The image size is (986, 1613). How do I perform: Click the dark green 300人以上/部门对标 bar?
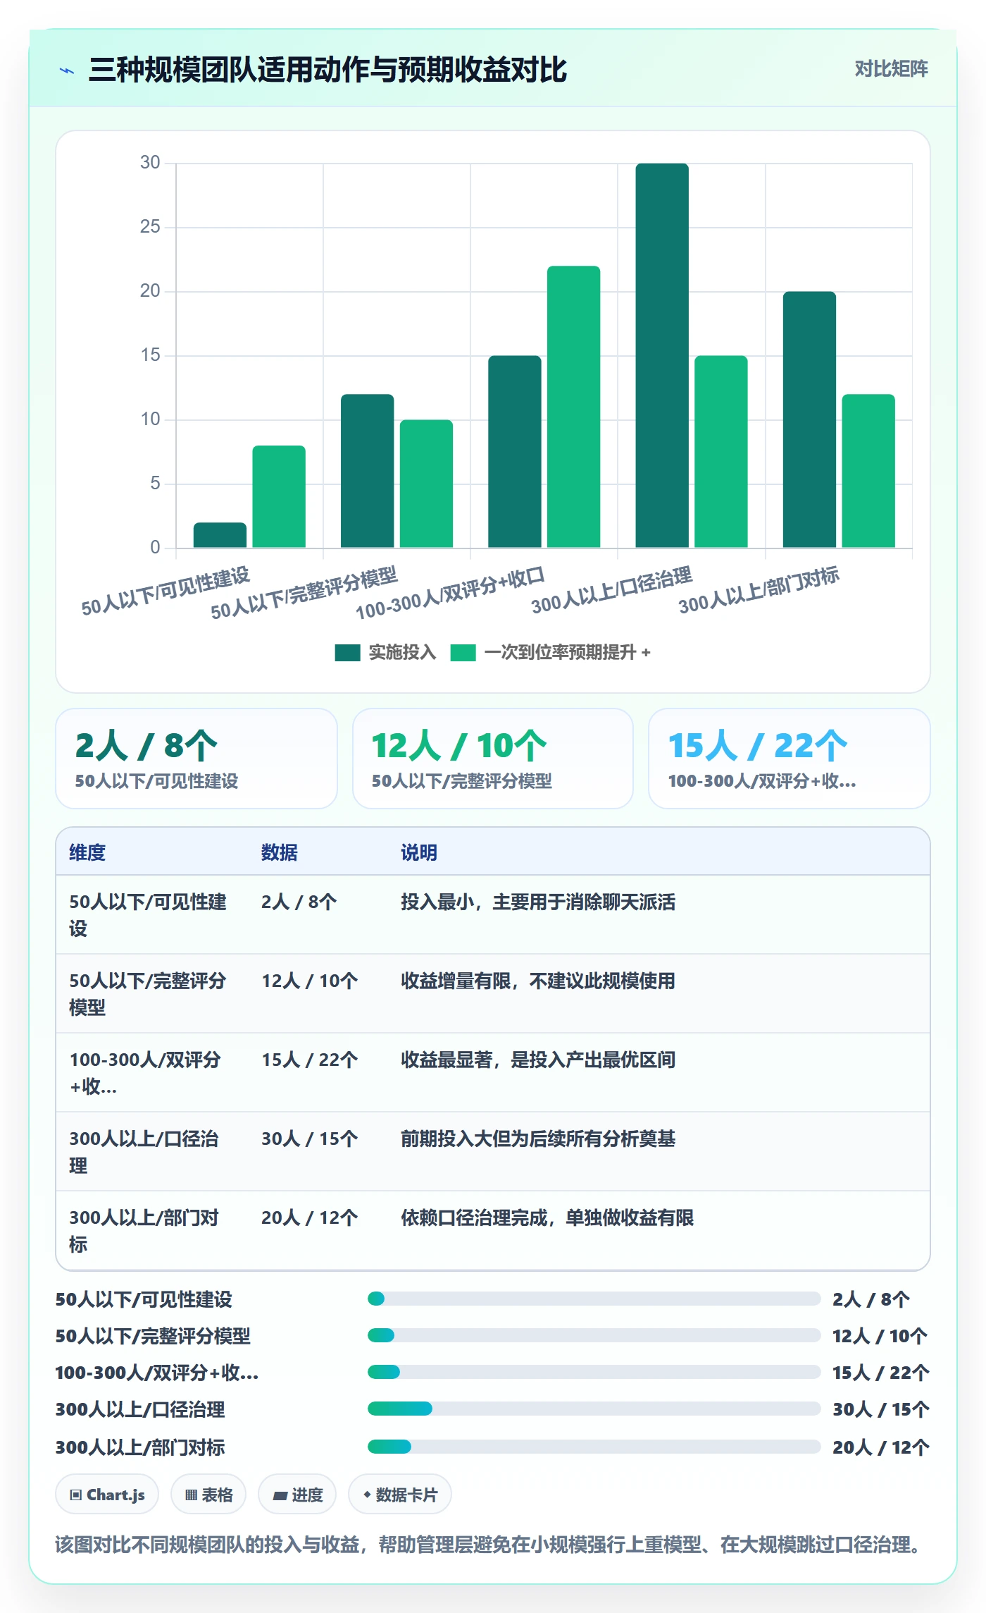point(810,419)
